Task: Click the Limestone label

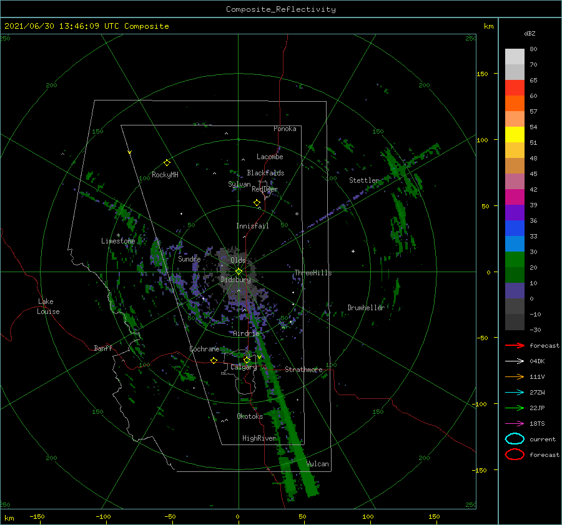Action: point(118,241)
